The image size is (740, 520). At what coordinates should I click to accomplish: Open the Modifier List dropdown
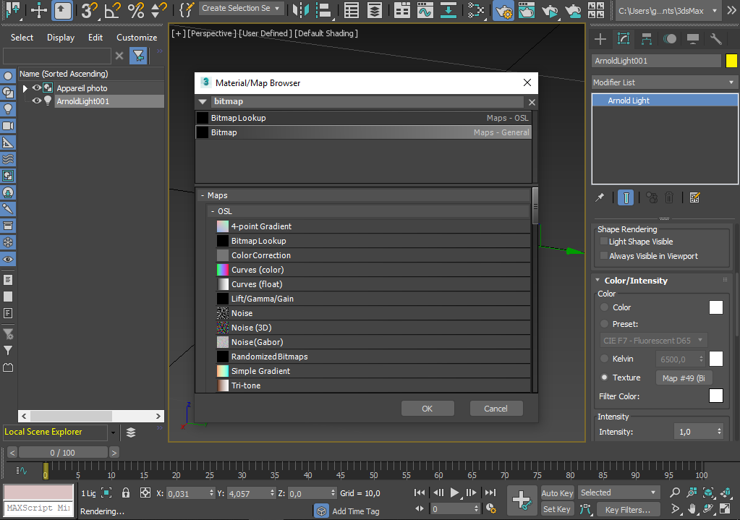pos(665,82)
